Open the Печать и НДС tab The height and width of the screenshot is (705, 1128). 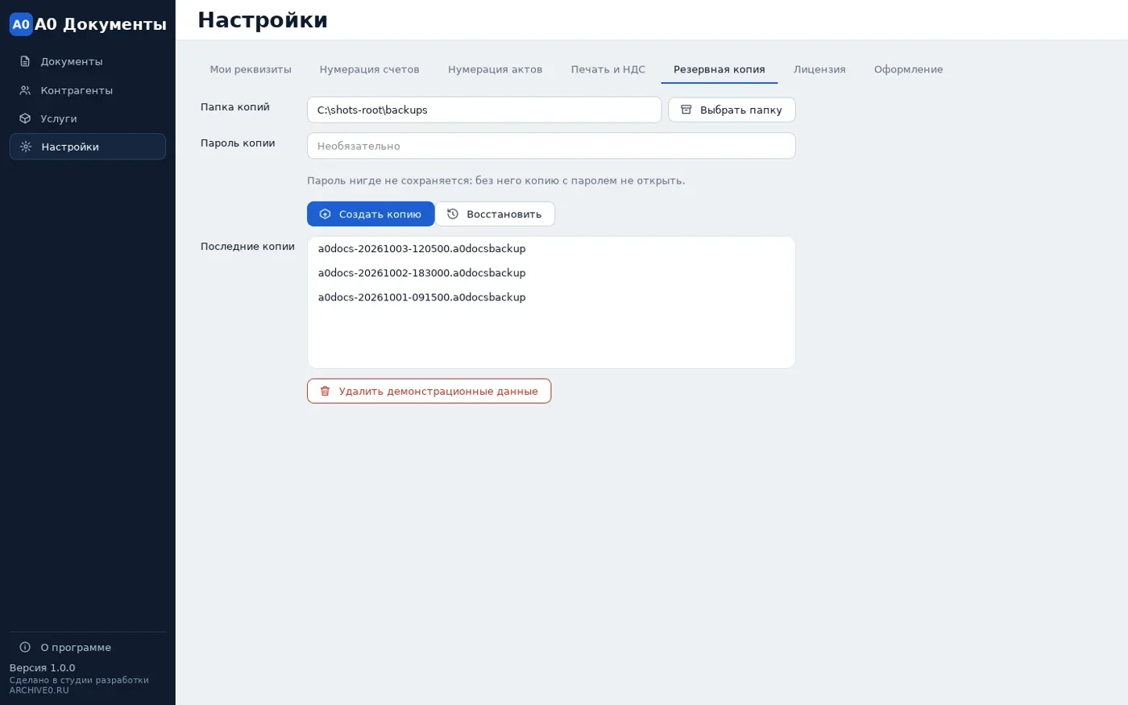click(608, 69)
